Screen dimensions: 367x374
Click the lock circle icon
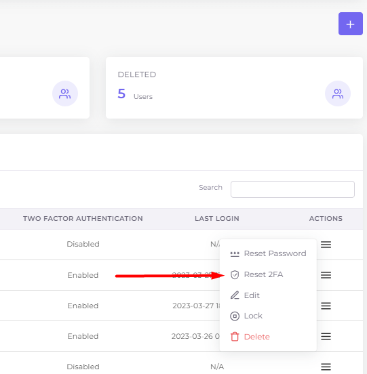tap(235, 316)
